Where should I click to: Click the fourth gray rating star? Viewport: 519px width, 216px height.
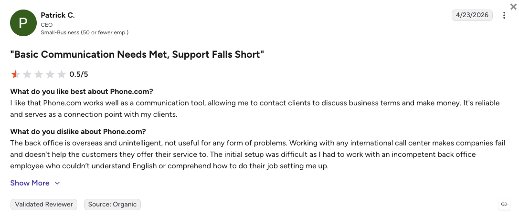pyautogui.click(x=50, y=74)
